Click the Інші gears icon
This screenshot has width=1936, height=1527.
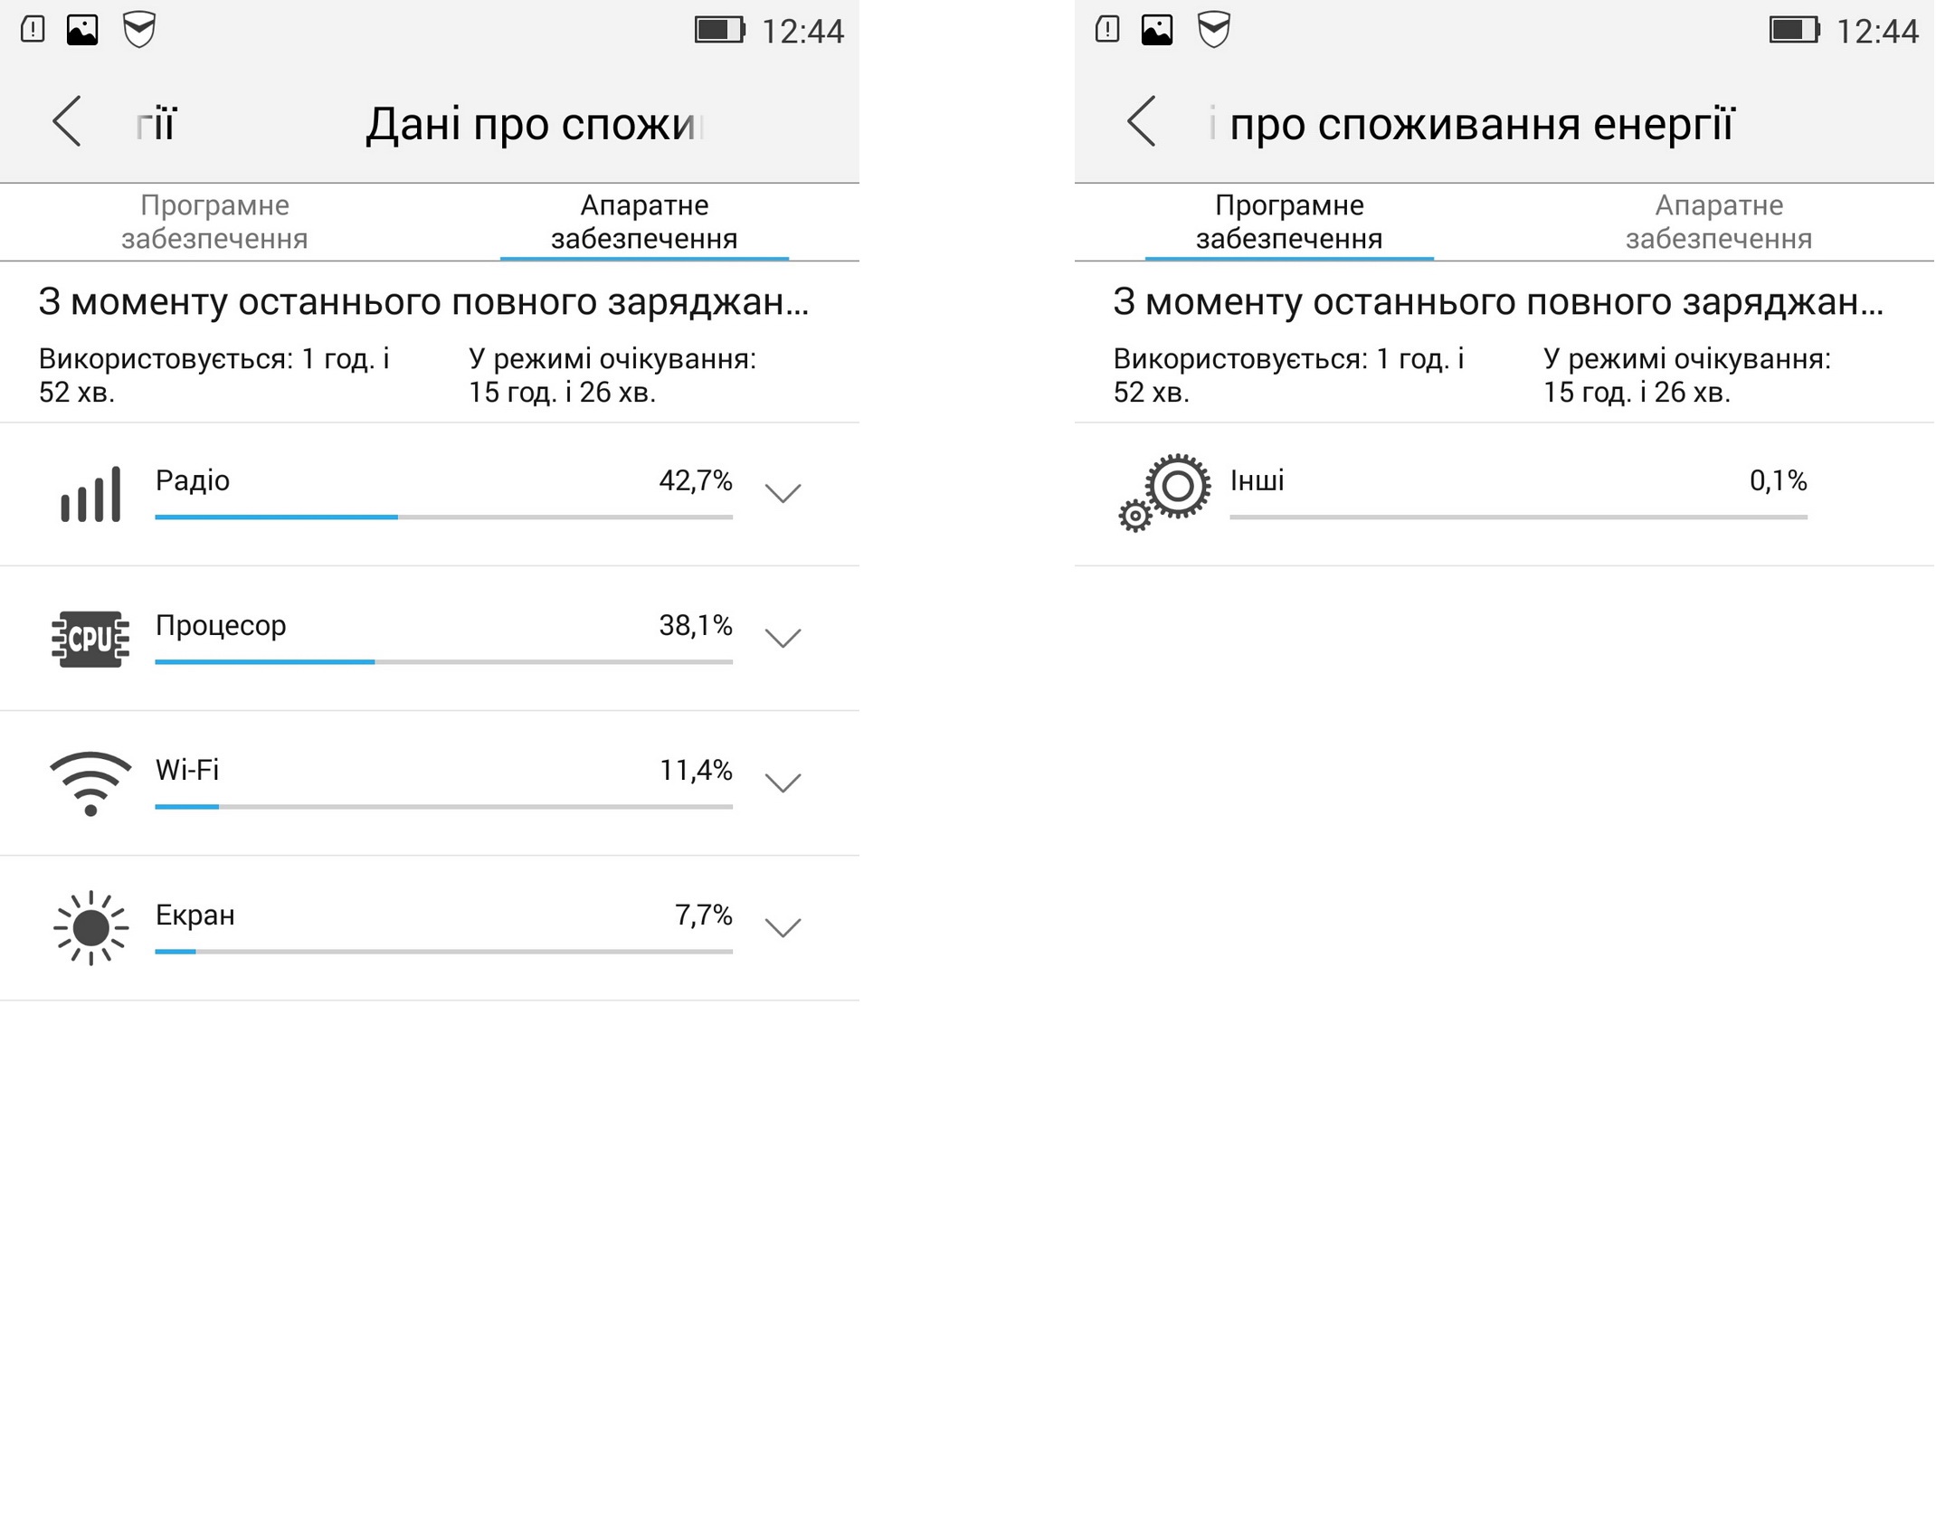click(x=1164, y=492)
